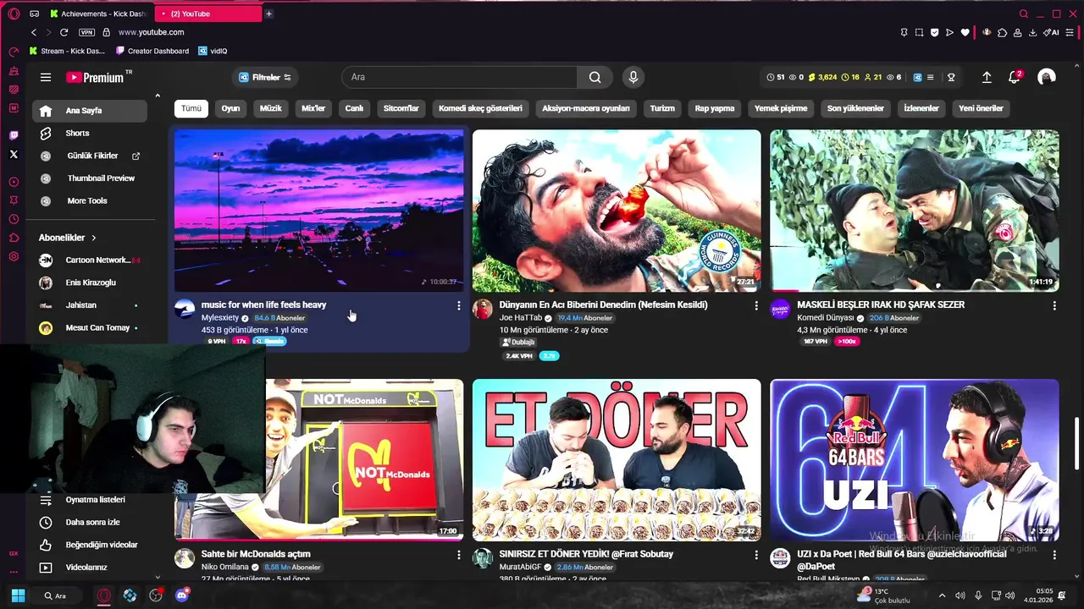Click the vidIQ blue logo in stats bar
The height and width of the screenshot is (609, 1084).
(x=917, y=77)
